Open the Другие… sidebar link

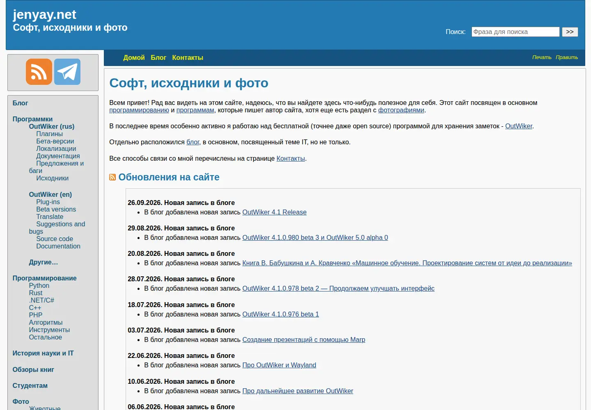click(x=43, y=262)
